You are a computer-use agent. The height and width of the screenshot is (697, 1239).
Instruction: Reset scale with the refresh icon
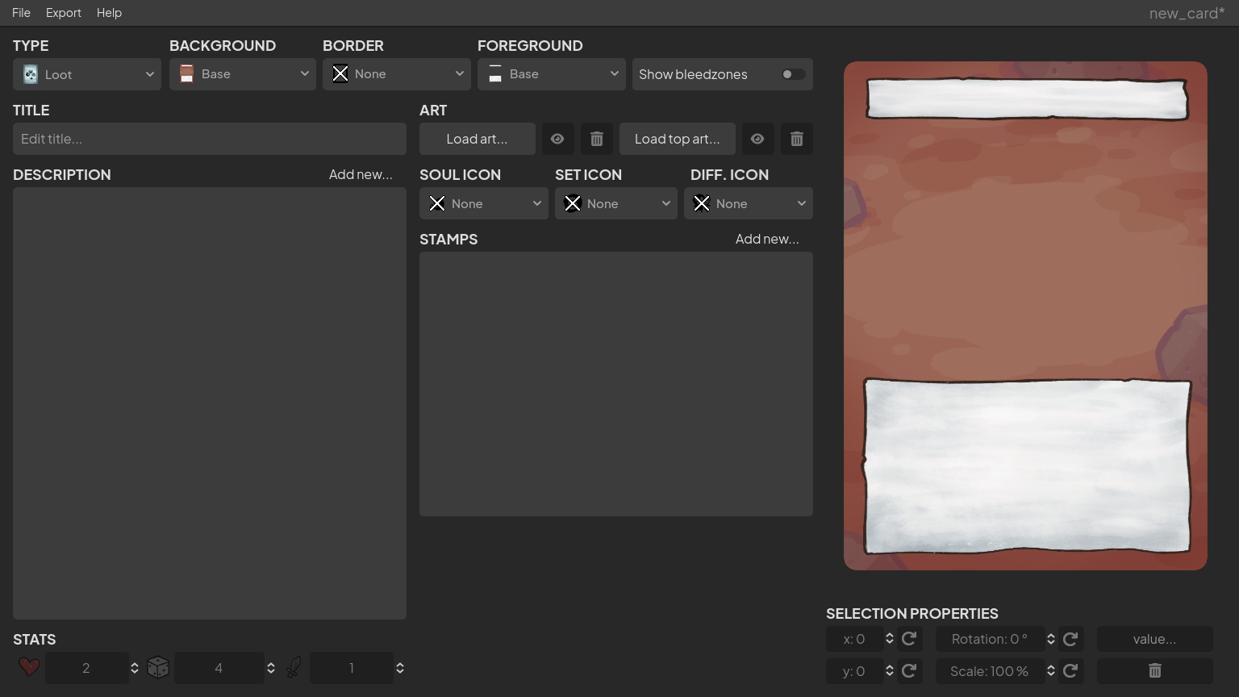(x=1070, y=671)
